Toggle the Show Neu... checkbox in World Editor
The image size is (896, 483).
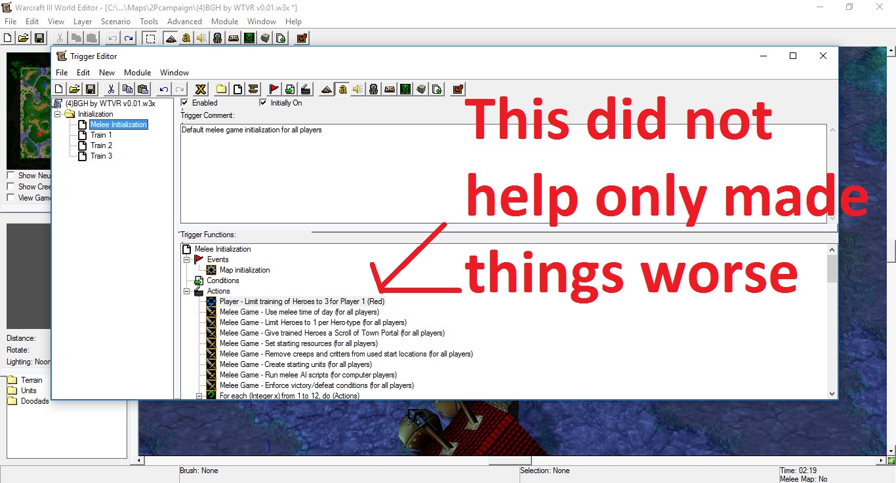(x=10, y=176)
